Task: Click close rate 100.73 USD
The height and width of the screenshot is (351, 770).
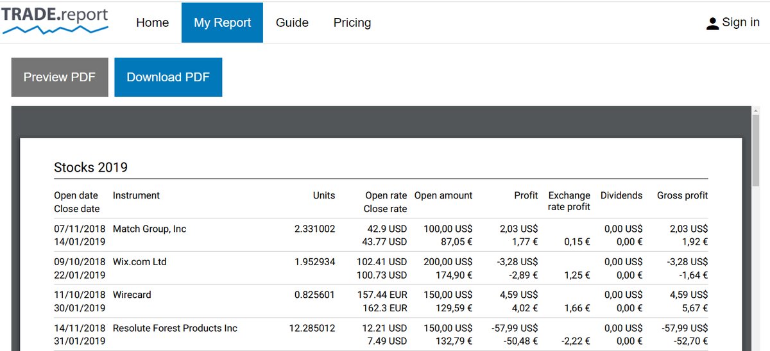Action: tap(382, 275)
